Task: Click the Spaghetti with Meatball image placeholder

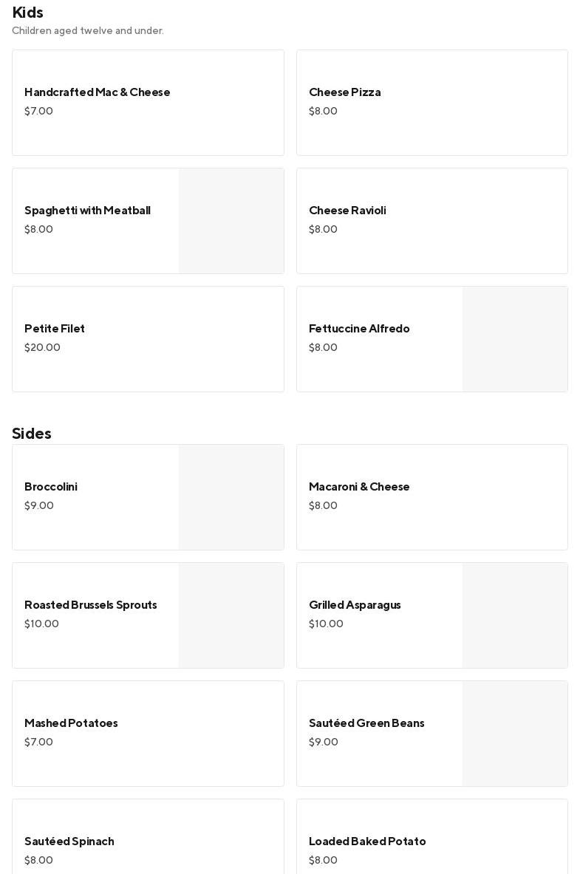Action: pyautogui.click(x=231, y=221)
